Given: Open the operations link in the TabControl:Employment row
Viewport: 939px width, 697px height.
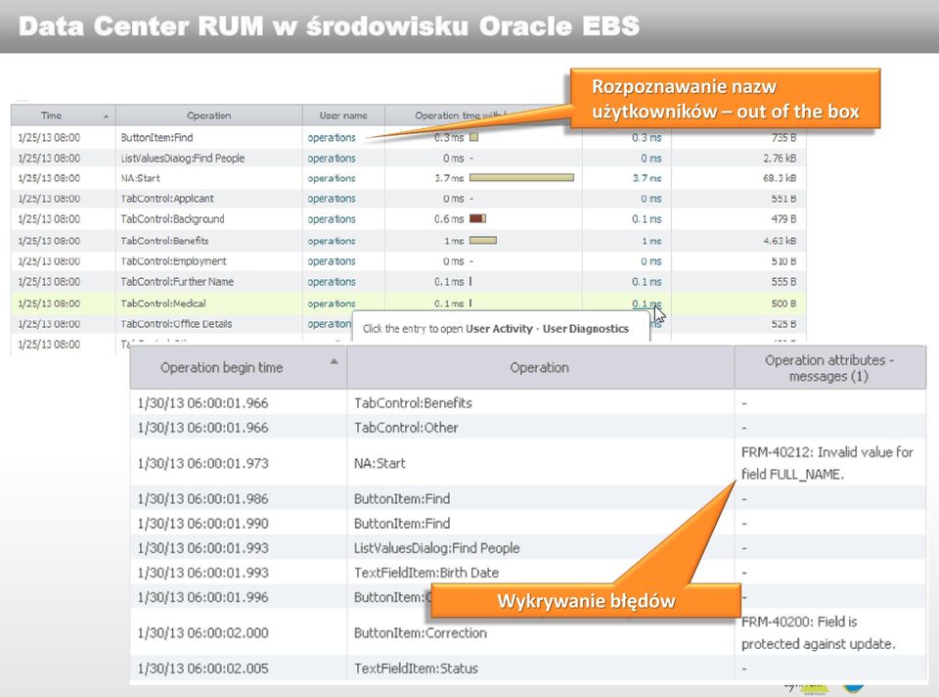Looking at the screenshot, I should 332,261.
